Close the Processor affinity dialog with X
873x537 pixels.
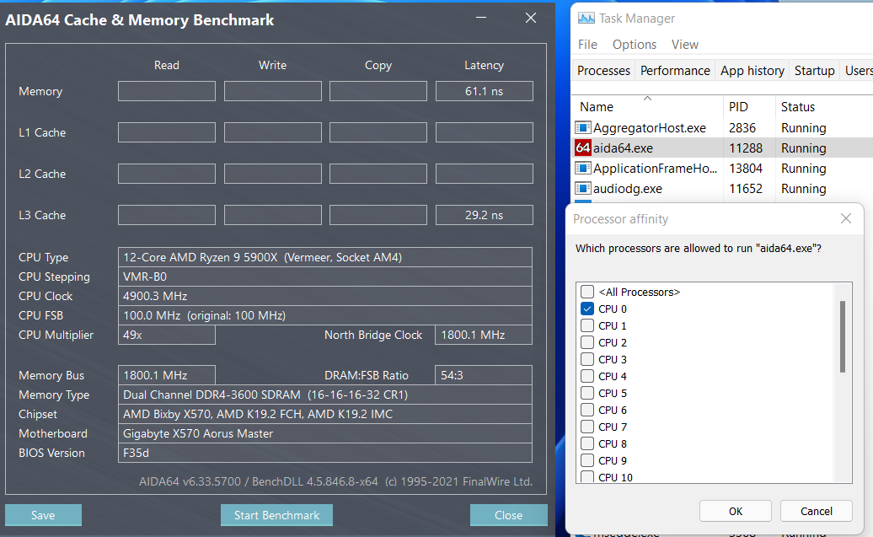[x=846, y=218]
